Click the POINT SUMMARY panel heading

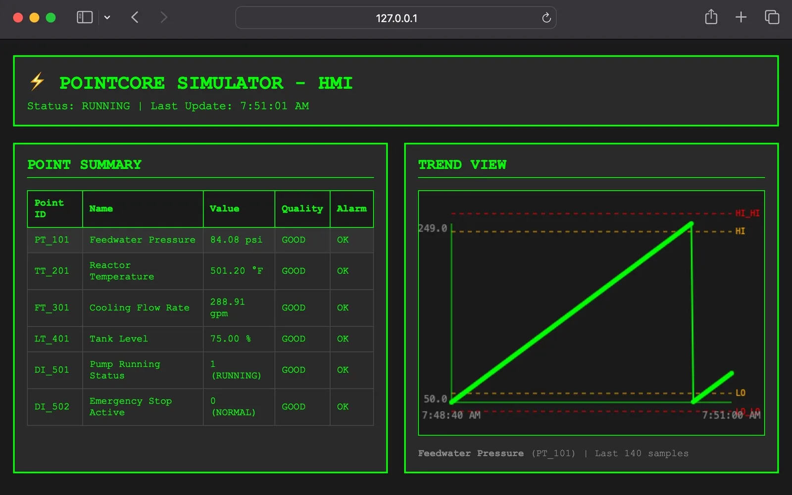(x=84, y=164)
